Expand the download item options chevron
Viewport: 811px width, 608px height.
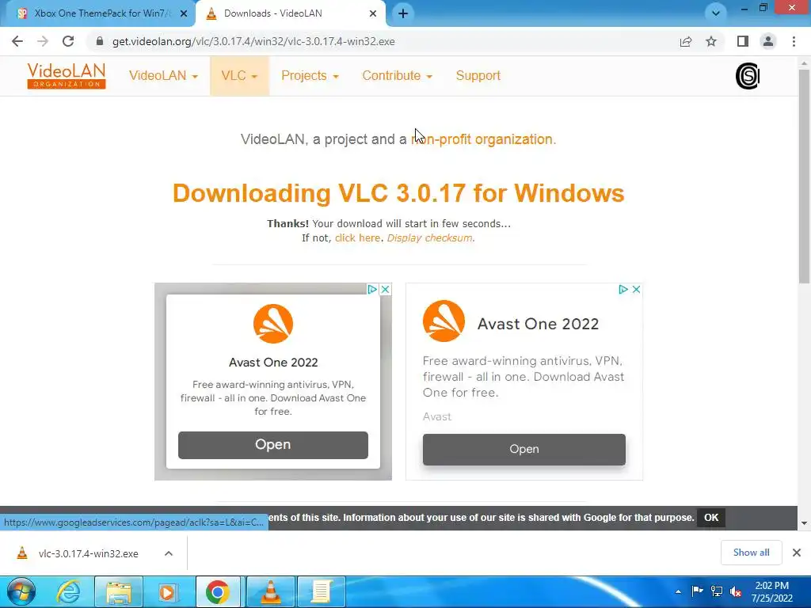(x=169, y=553)
